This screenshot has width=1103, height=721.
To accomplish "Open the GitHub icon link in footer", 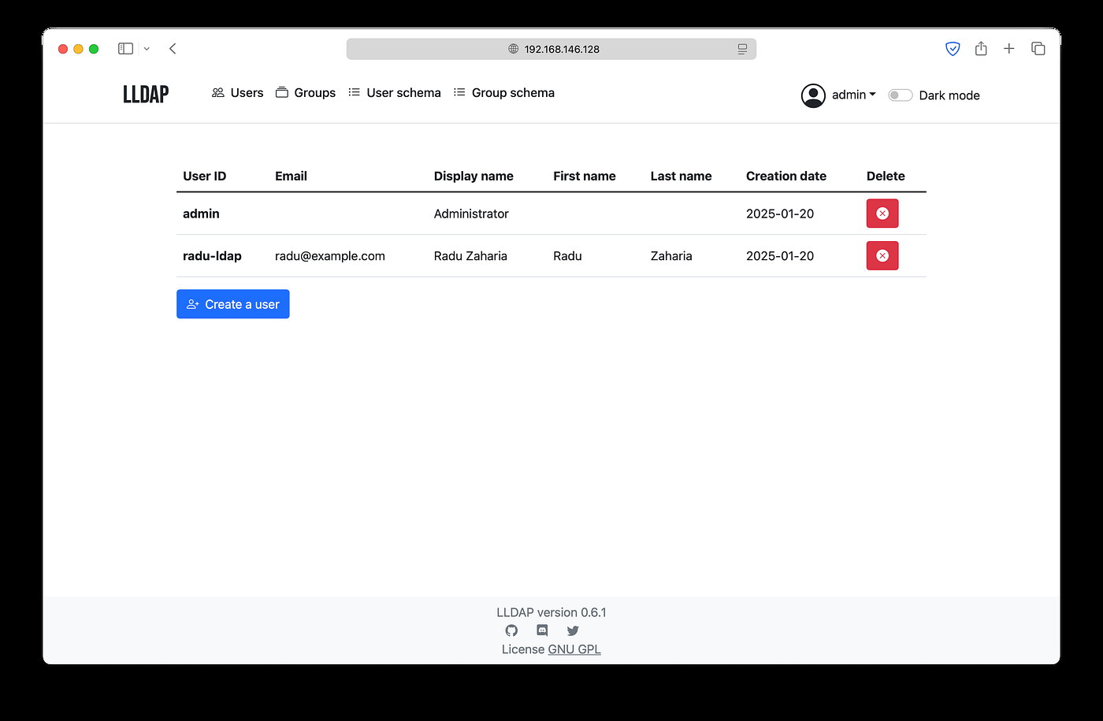I will pyautogui.click(x=511, y=630).
